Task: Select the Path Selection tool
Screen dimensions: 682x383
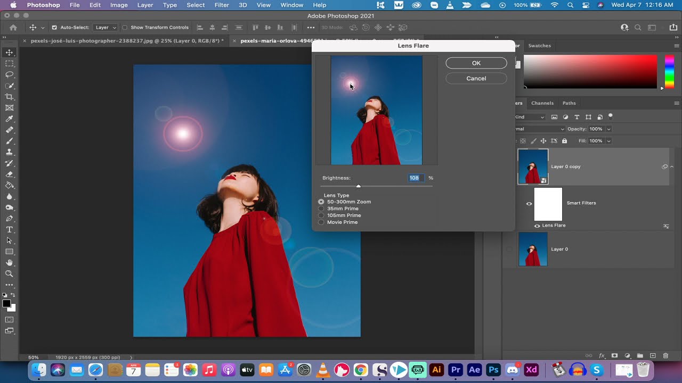Action: pyautogui.click(x=9, y=240)
